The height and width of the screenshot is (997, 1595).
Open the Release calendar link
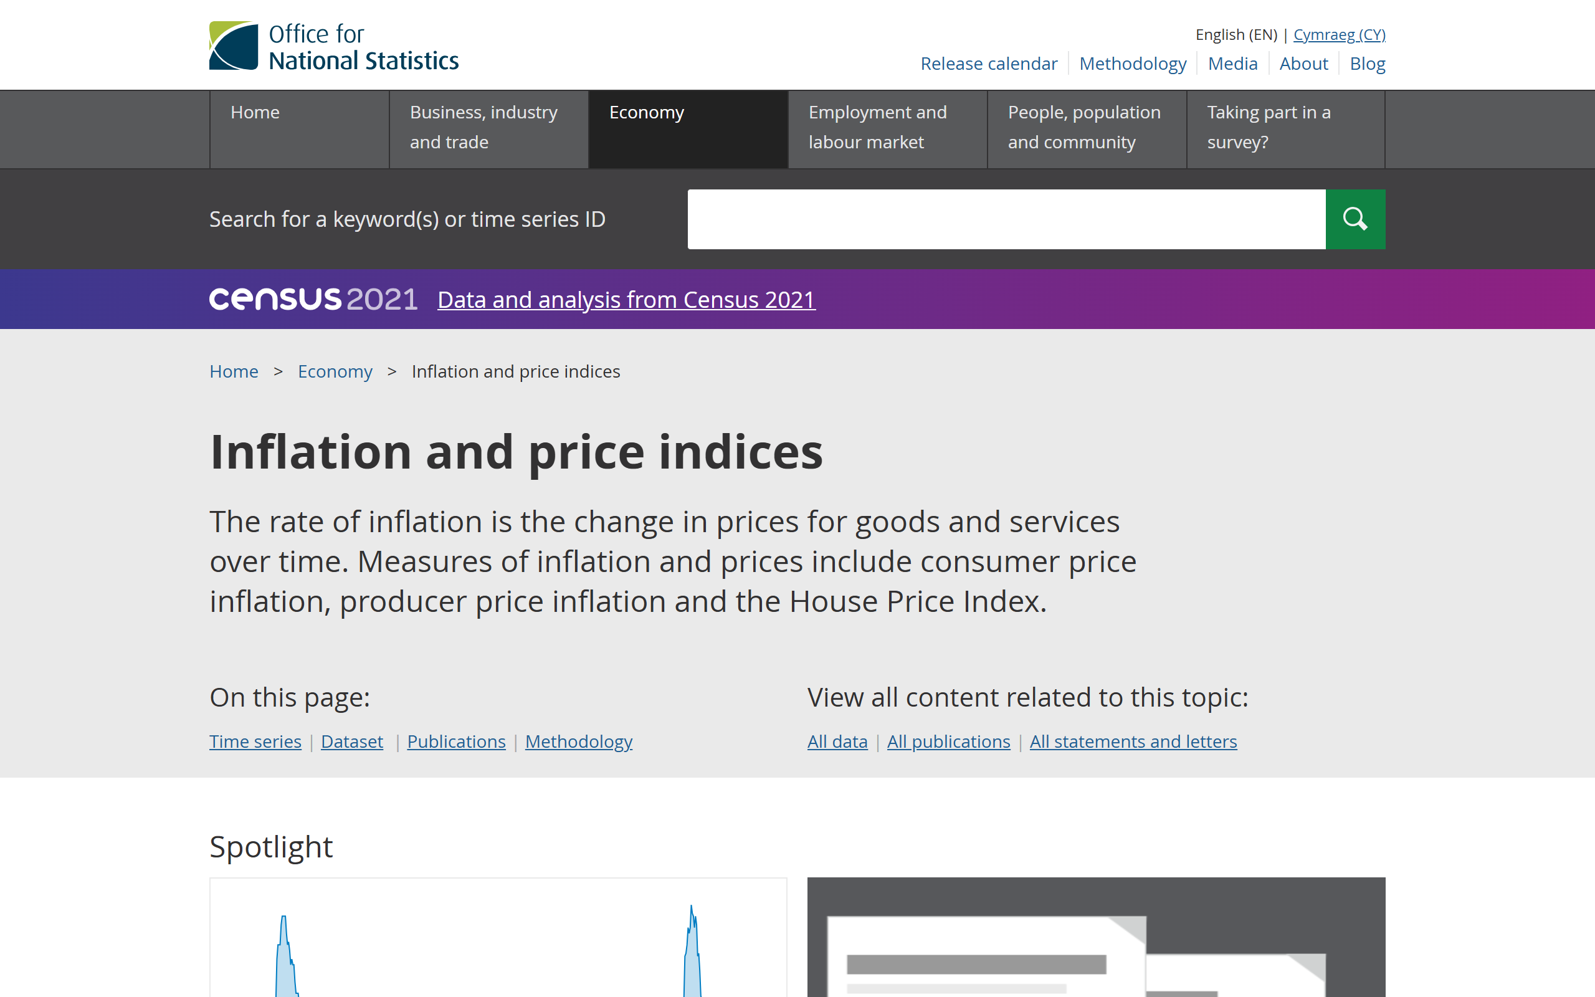(989, 64)
